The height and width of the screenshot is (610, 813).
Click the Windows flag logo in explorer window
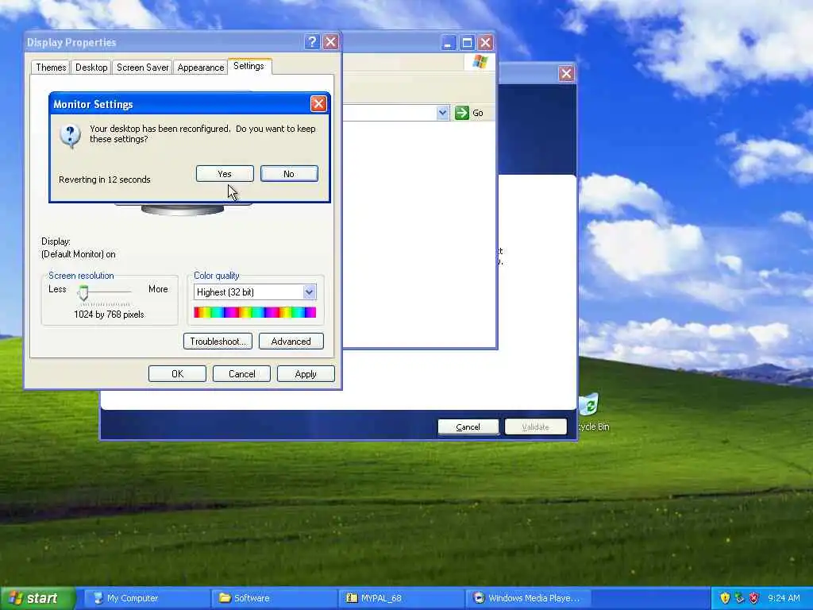click(480, 62)
